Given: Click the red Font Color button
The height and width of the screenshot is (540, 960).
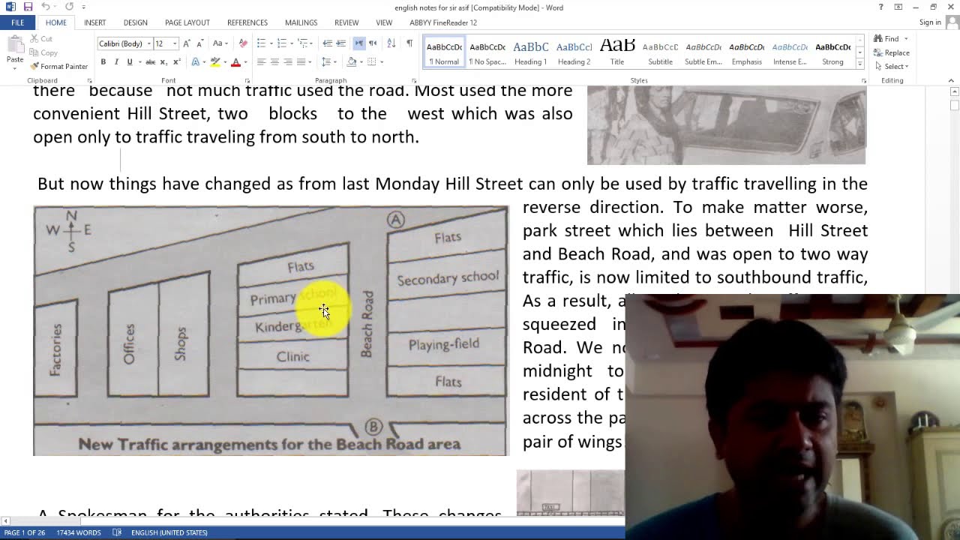Looking at the screenshot, I should (x=235, y=61).
